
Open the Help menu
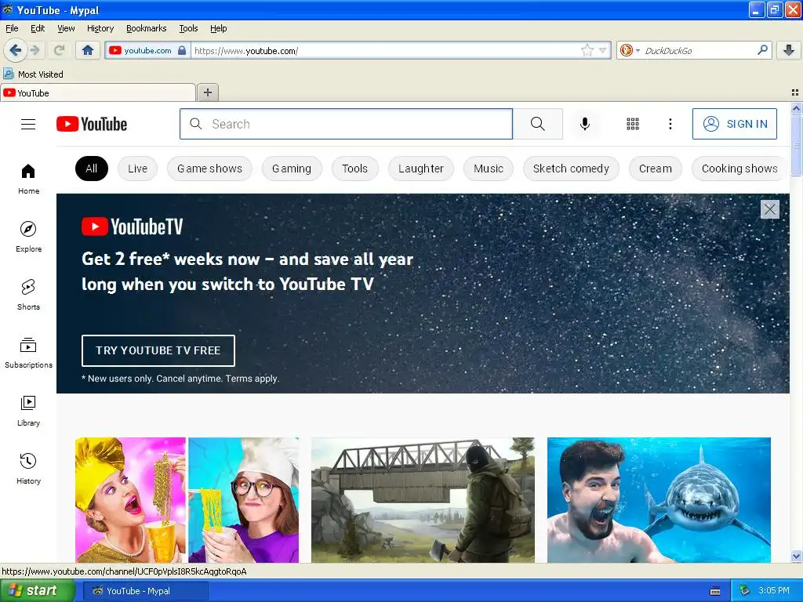click(218, 28)
